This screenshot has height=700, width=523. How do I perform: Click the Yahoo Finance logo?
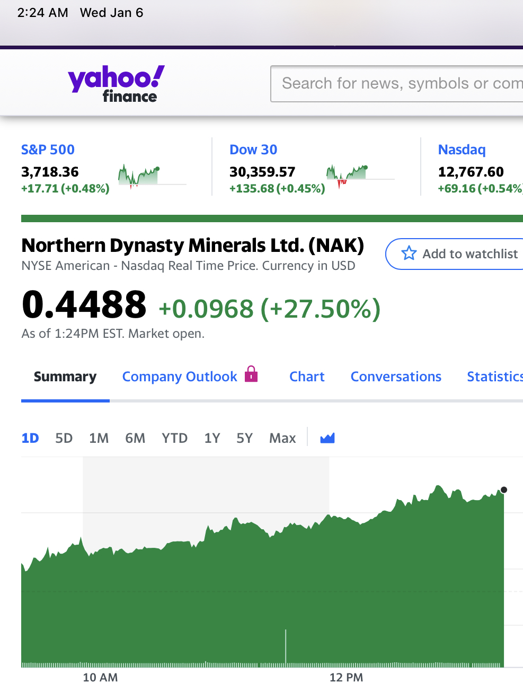(x=117, y=83)
